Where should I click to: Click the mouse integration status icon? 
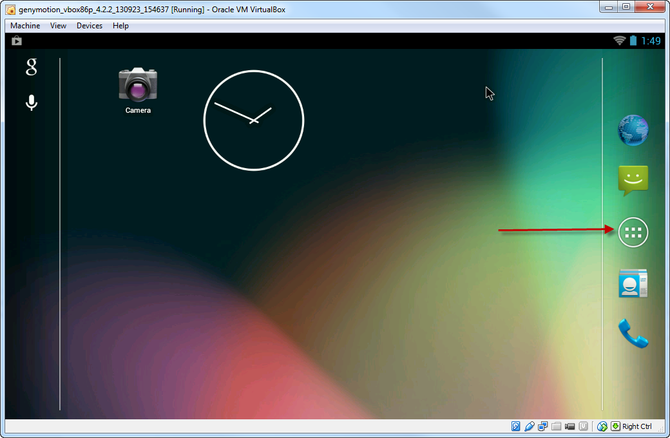(x=602, y=426)
